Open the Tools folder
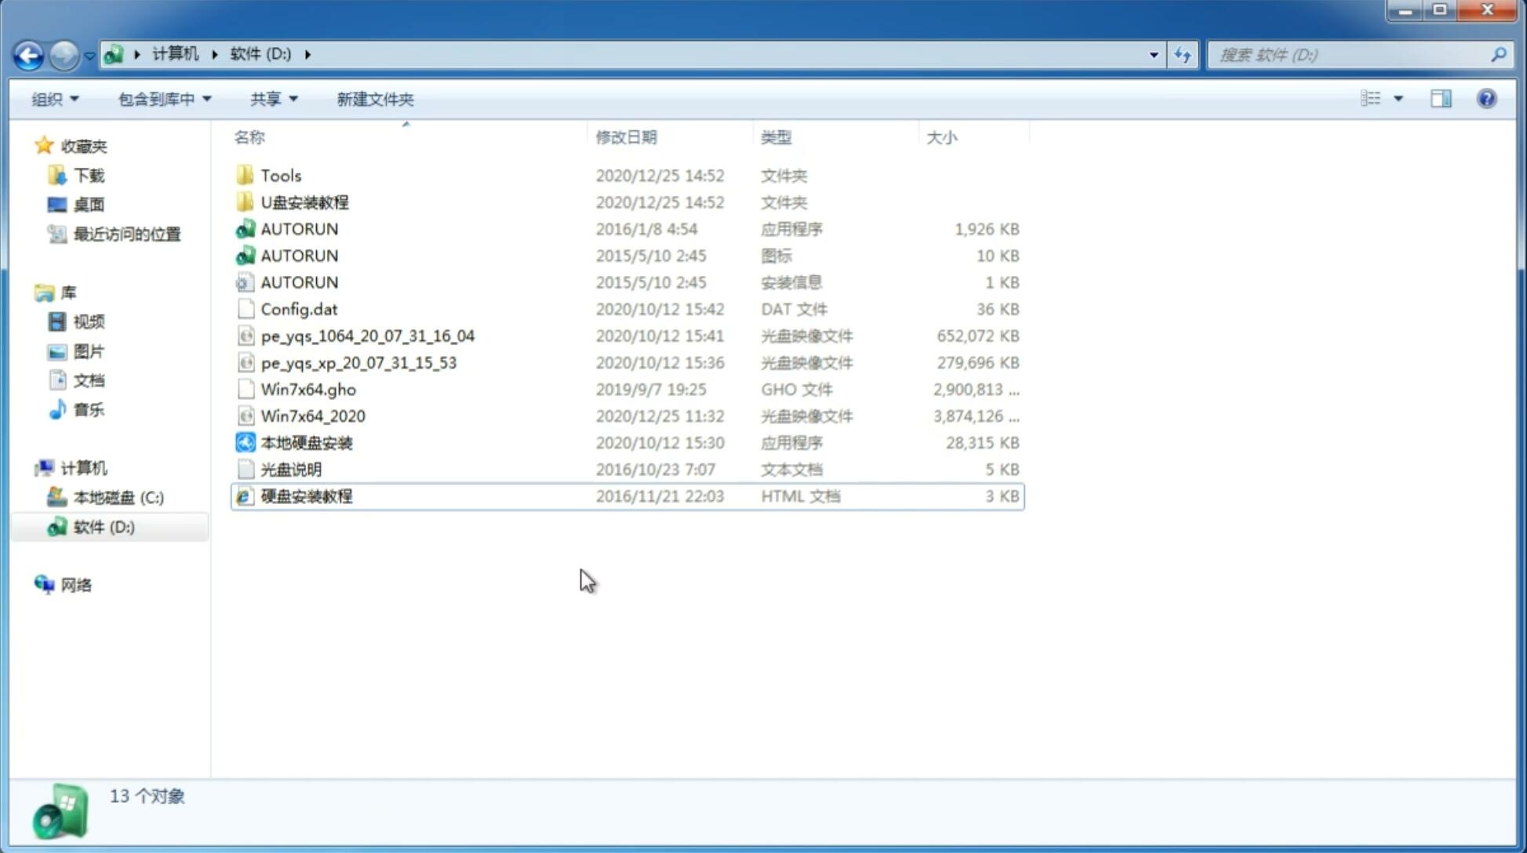 coord(280,175)
